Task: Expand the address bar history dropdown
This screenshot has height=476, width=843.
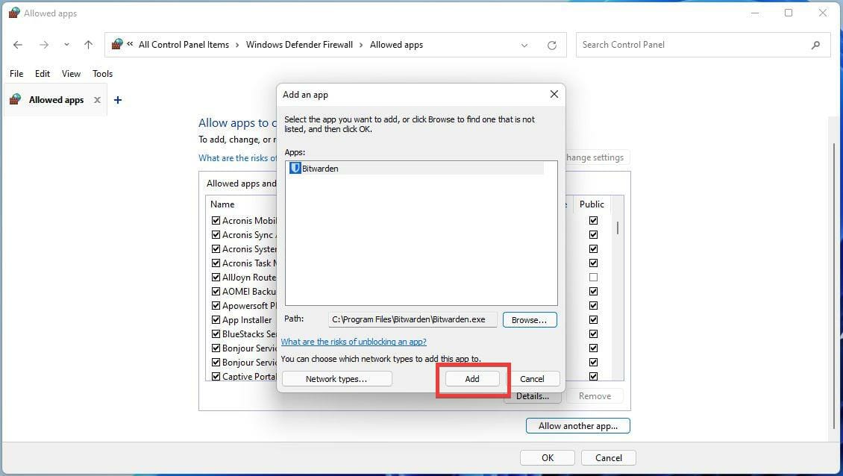Action: click(x=524, y=46)
